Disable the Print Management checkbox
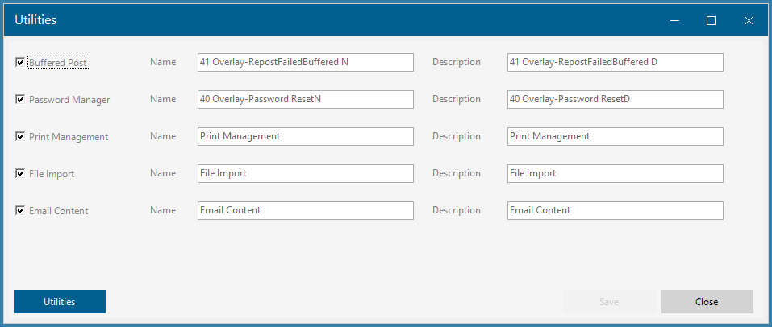This screenshot has width=772, height=327. [x=20, y=136]
